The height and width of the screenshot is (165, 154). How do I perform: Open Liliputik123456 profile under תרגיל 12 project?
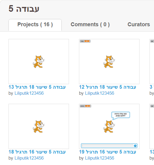click(x=100, y=93)
